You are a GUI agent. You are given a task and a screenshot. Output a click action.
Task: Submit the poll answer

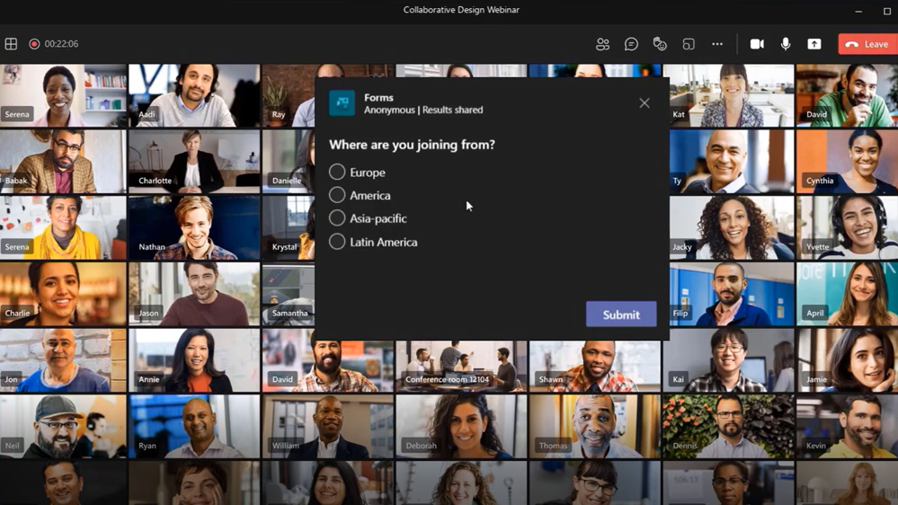[x=621, y=315]
